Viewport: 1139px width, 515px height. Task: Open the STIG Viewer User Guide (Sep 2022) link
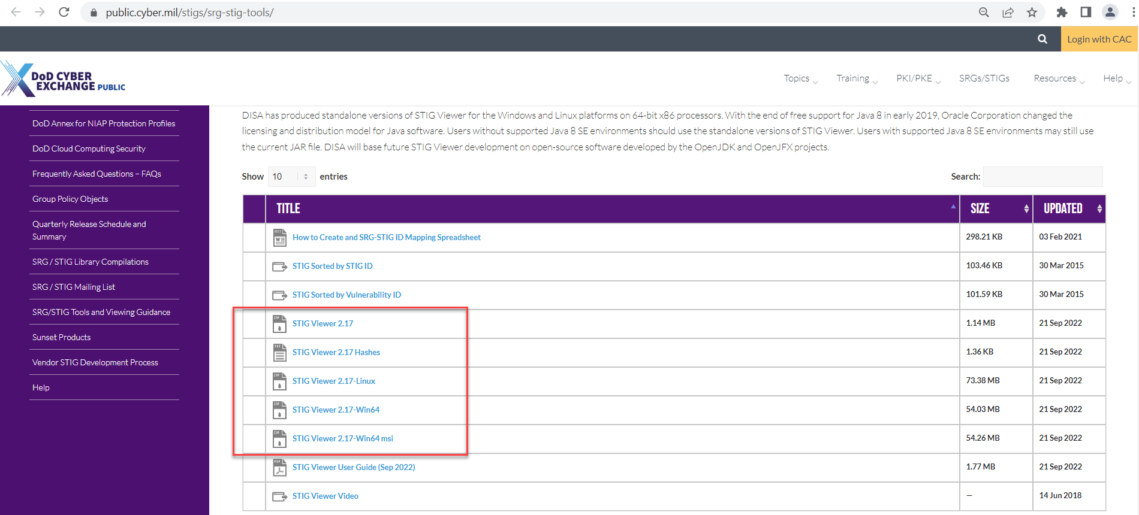click(x=354, y=467)
